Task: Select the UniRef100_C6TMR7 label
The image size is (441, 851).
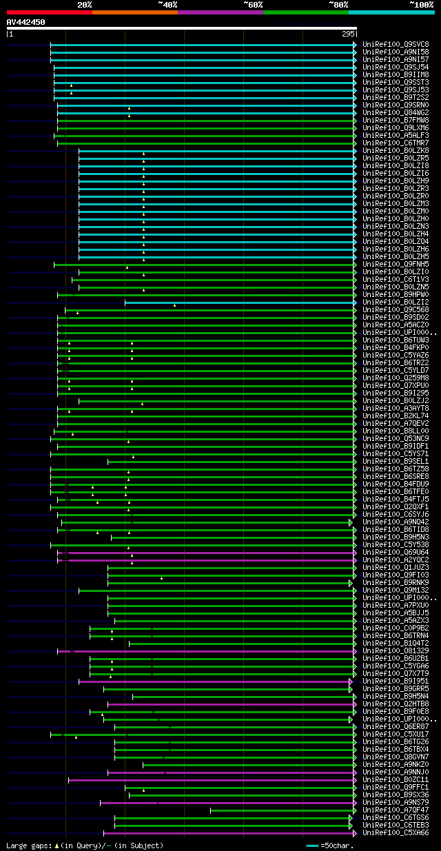Action: pyautogui.click(x=396, y=143)
